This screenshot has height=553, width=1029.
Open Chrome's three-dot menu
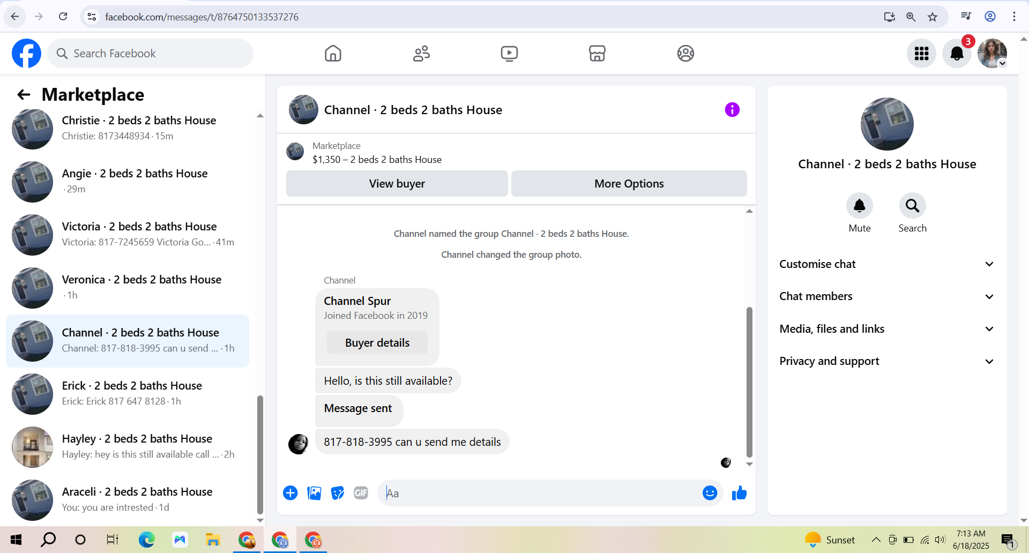(1014, 17)
